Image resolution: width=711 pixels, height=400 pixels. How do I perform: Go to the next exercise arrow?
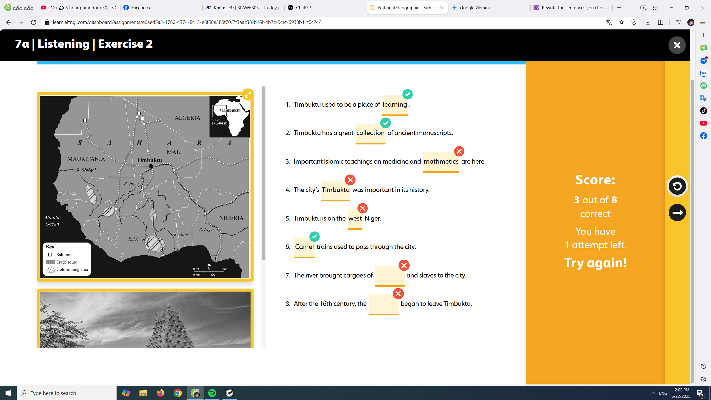point(677,212)
